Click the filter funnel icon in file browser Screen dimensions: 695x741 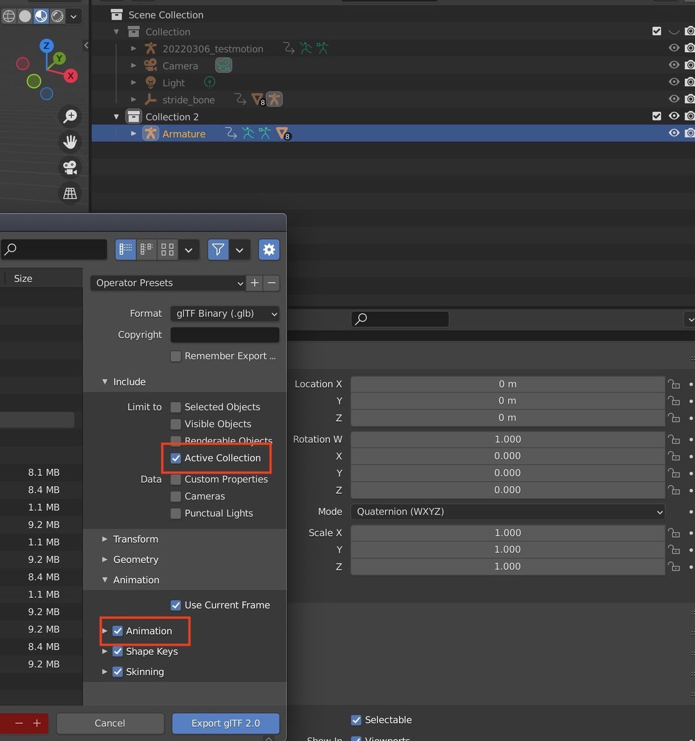click(218, 249)
